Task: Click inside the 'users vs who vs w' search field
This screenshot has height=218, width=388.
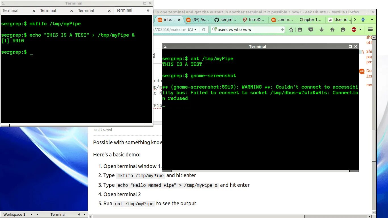Action: (x=247, y=29)
